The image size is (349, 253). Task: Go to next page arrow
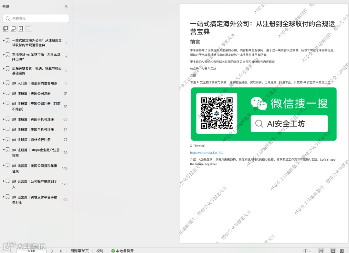click(52, 251)
